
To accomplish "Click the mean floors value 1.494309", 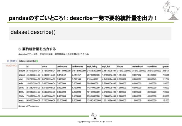I will (122, 75).
